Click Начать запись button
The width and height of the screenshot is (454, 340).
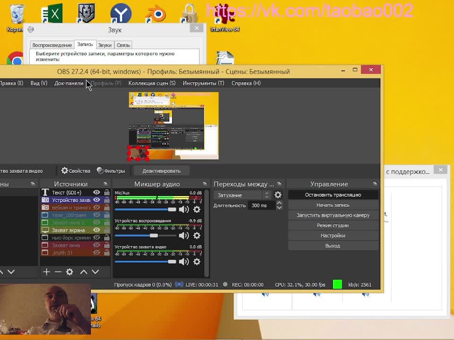click(333, 205)
